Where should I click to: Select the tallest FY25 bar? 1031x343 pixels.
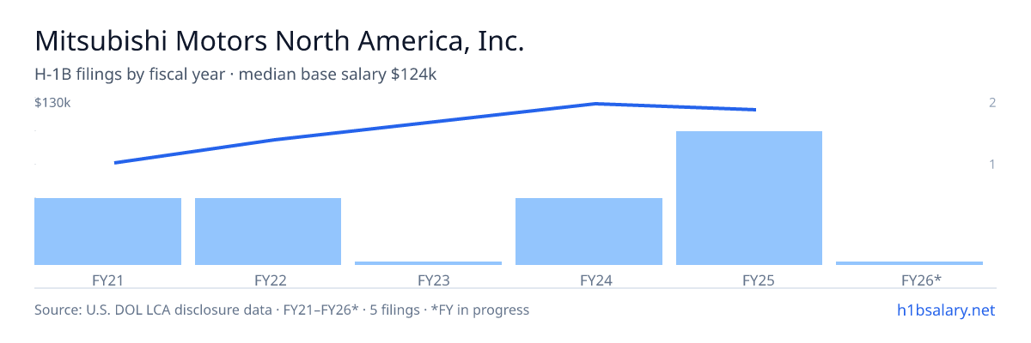749,198
